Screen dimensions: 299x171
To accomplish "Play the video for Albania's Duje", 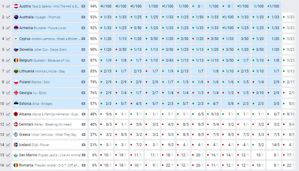I will 83,114.
